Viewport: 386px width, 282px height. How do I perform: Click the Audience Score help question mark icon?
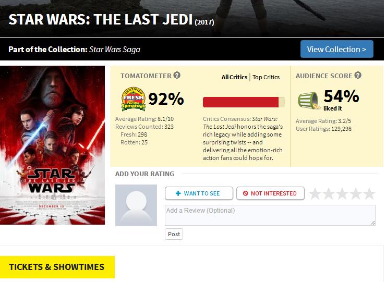[x=358, y=76]
